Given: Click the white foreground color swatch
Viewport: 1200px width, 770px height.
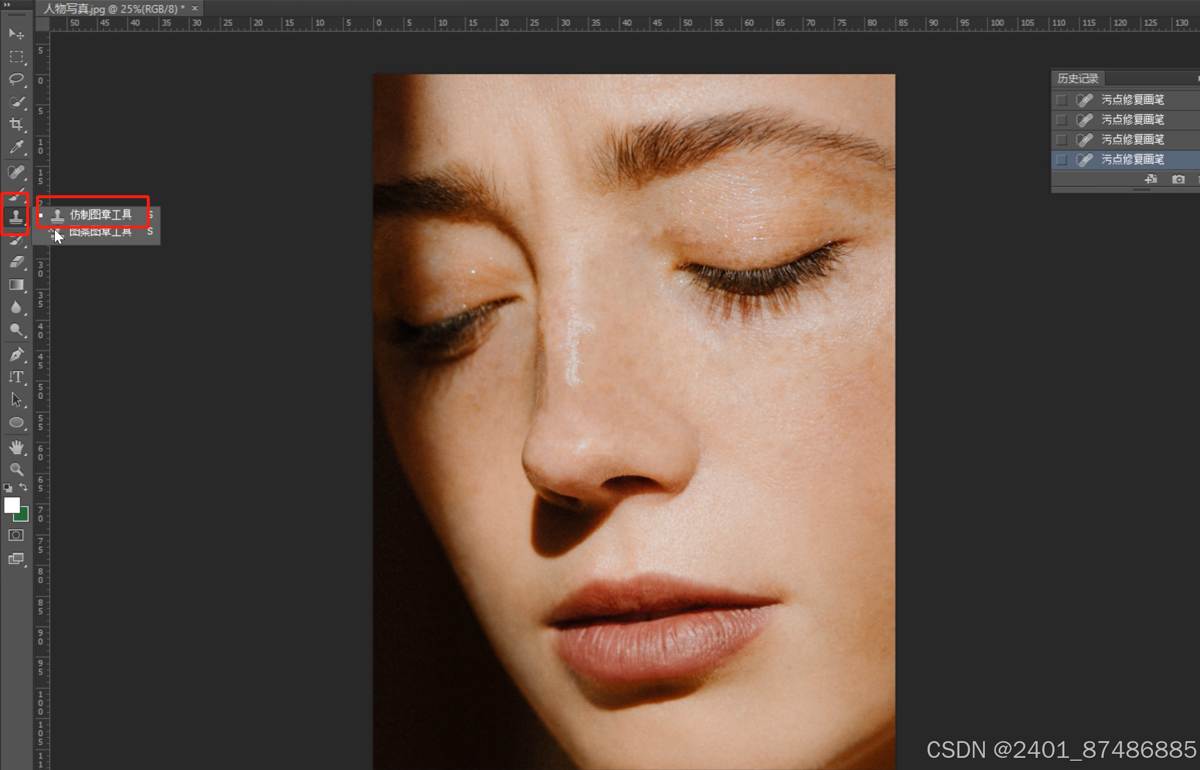Looking at the screenshot, I should [12, 505].
